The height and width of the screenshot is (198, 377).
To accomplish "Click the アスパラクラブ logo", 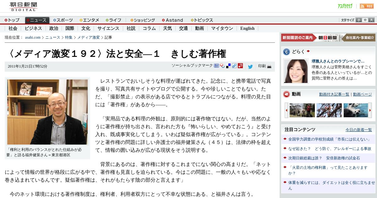I will click(345, 6).
